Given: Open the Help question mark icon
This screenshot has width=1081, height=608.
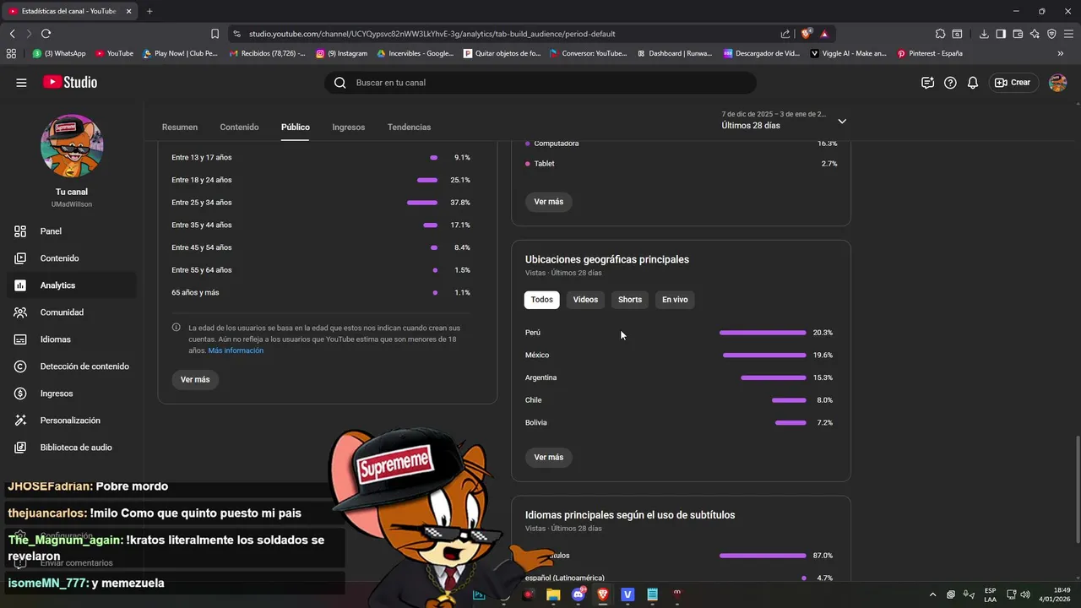Looking at the screenshot, I should (950, 83).
